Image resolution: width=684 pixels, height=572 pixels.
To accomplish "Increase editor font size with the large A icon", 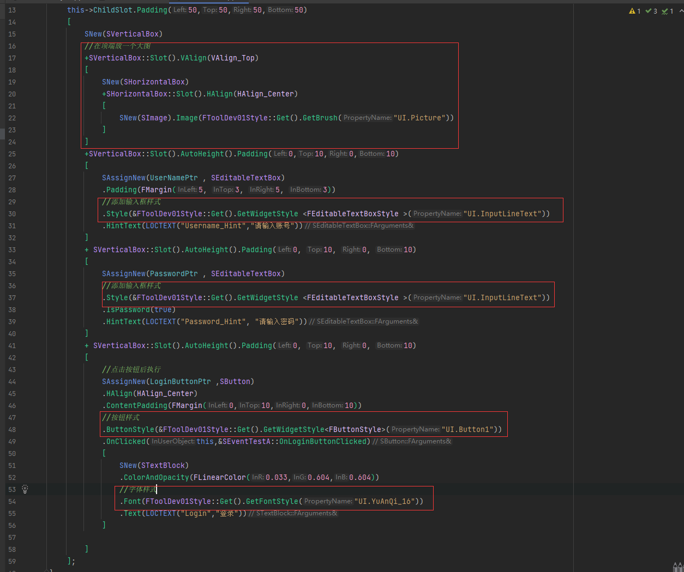I will coord(681,569).
